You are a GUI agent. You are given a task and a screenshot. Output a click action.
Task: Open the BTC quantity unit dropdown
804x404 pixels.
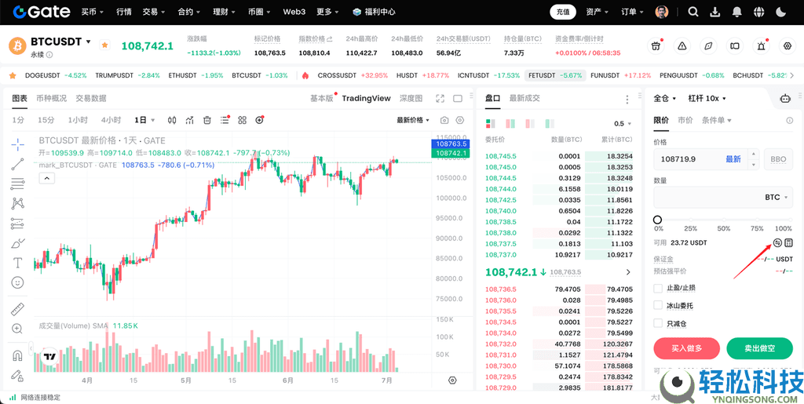[777, 197]
